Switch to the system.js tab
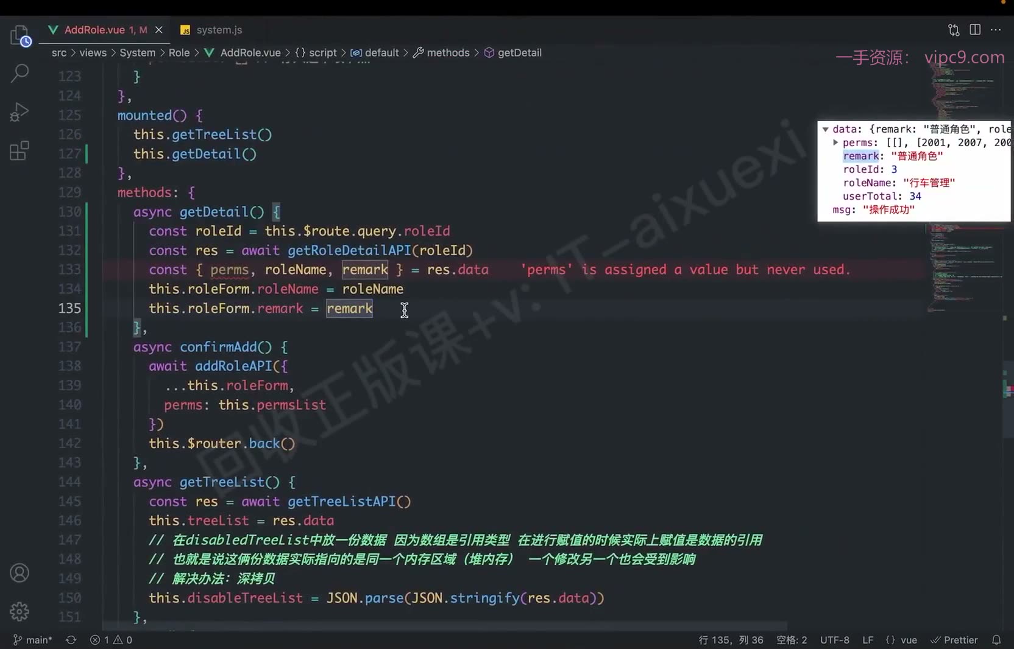Image resolution: width=1014 pixels, height=649 pixels. (212, 30)
